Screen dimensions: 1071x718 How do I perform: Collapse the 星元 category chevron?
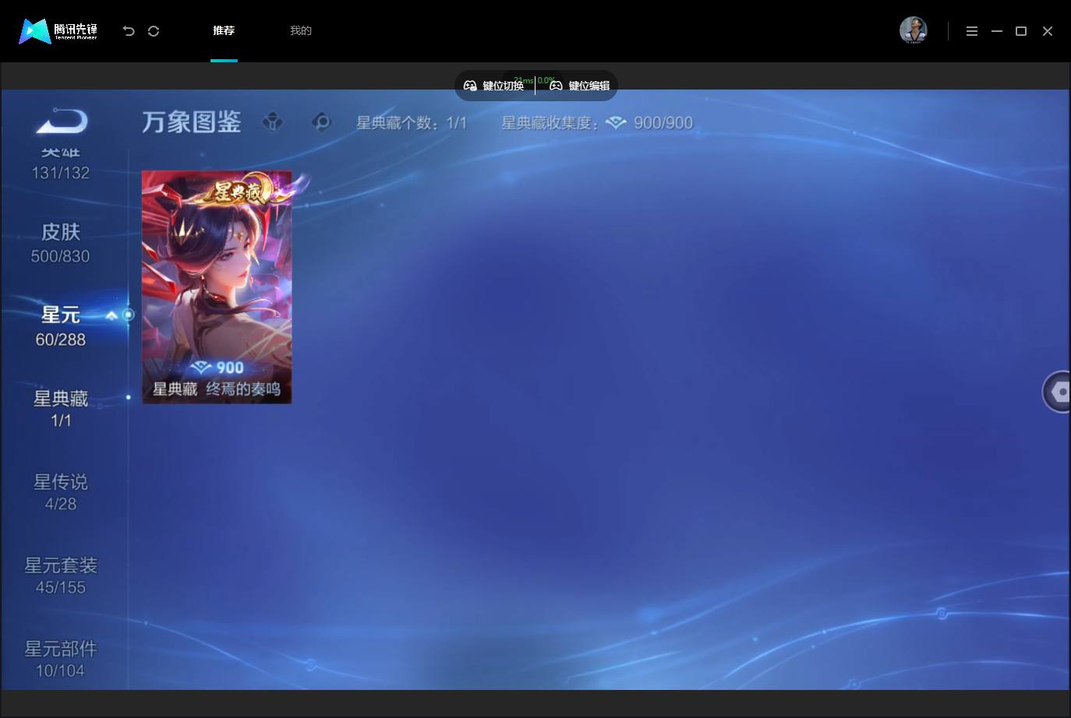111,315
